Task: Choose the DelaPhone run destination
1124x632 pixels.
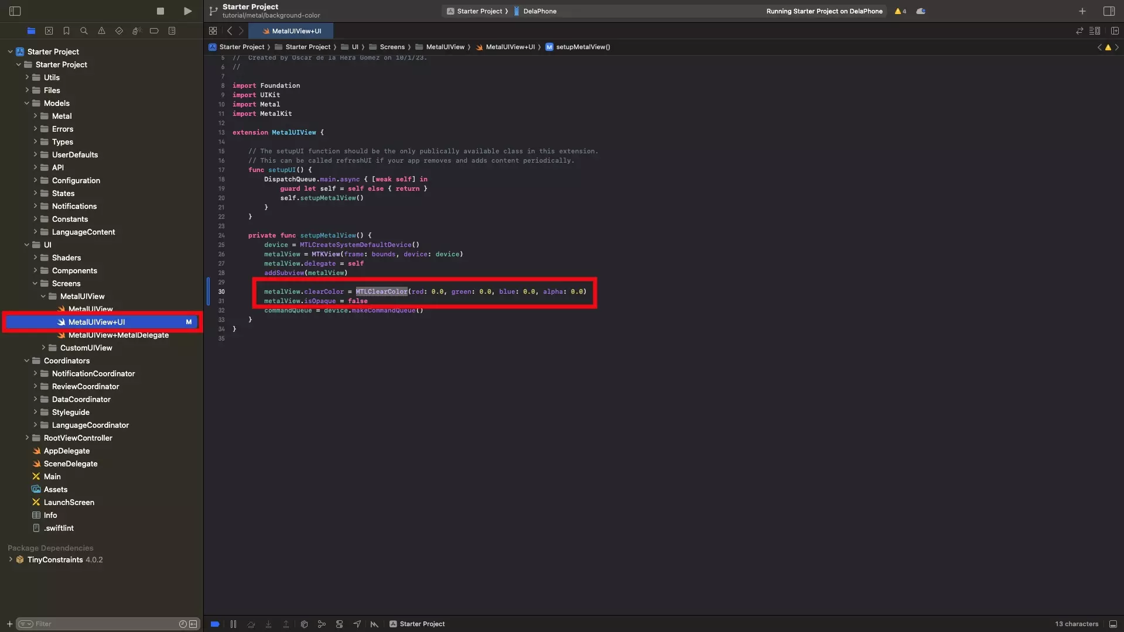Action: 535,11
